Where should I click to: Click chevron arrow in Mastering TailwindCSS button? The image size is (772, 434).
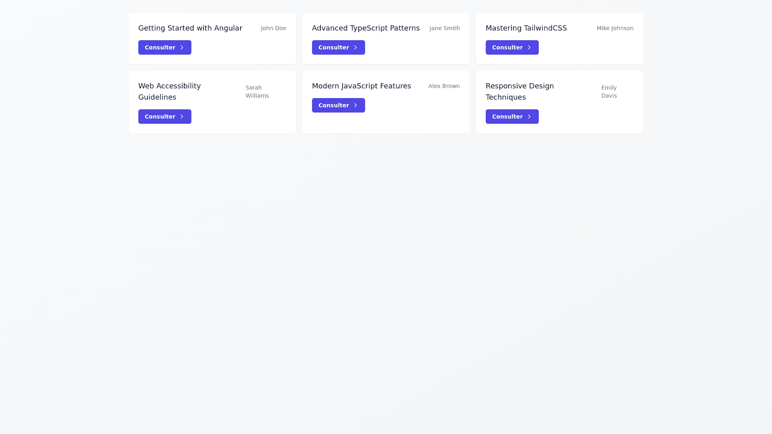pos(529,47)
